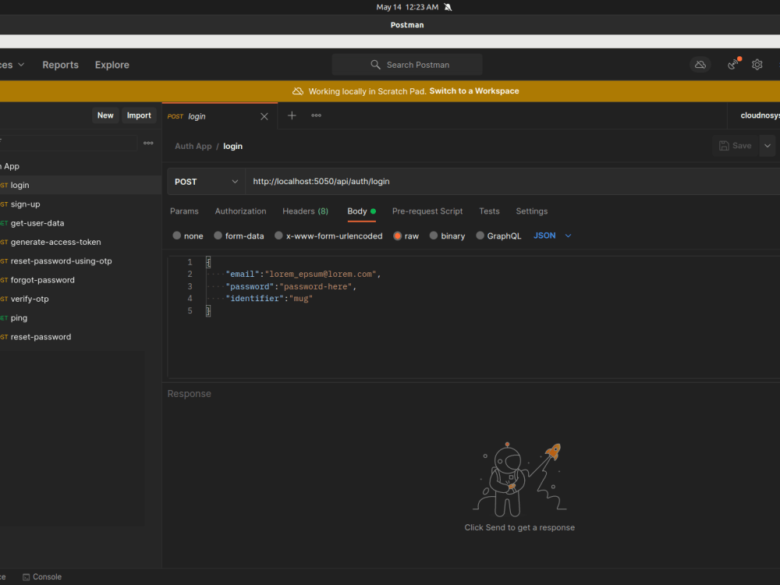Click the "email" line in body editor
Image resolution: width=780 pixels, height=585 pixels.
(303, 274)
